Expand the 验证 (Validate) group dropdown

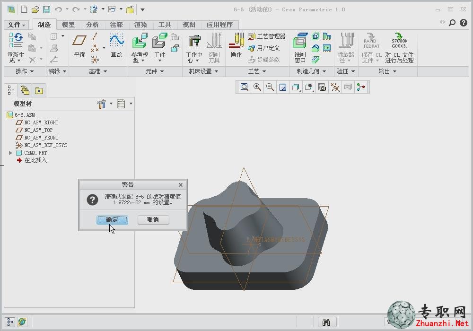click(346, 71)
